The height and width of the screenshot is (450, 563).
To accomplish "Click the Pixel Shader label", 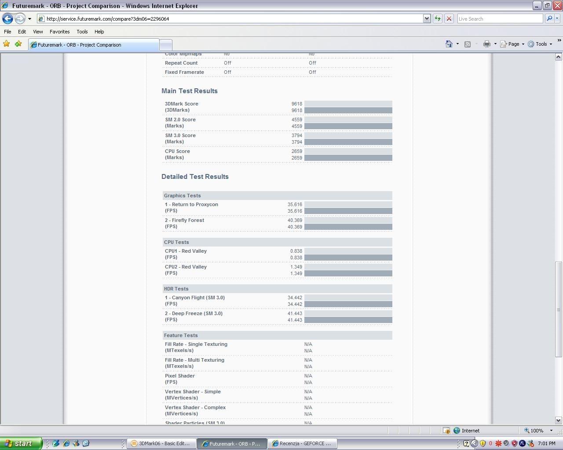I will [x=180, y=376].
